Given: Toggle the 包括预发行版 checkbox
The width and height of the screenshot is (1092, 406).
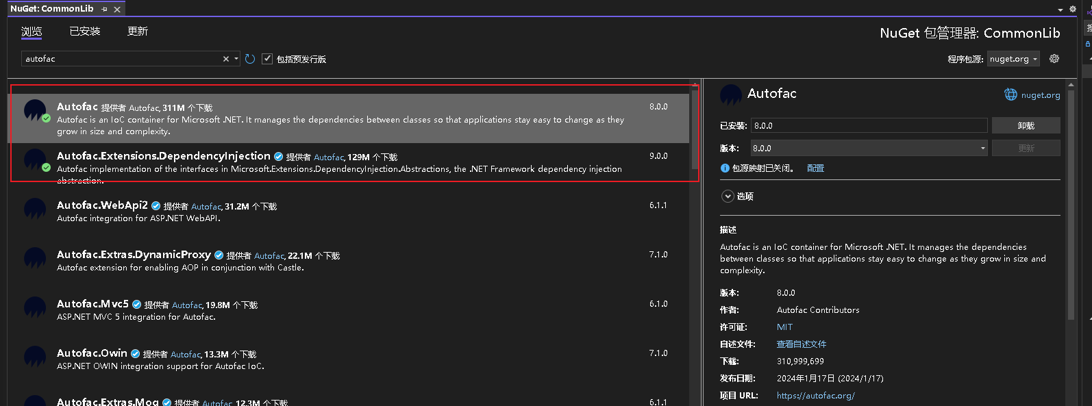Looking at the screenshot, I should pos(267,59).
